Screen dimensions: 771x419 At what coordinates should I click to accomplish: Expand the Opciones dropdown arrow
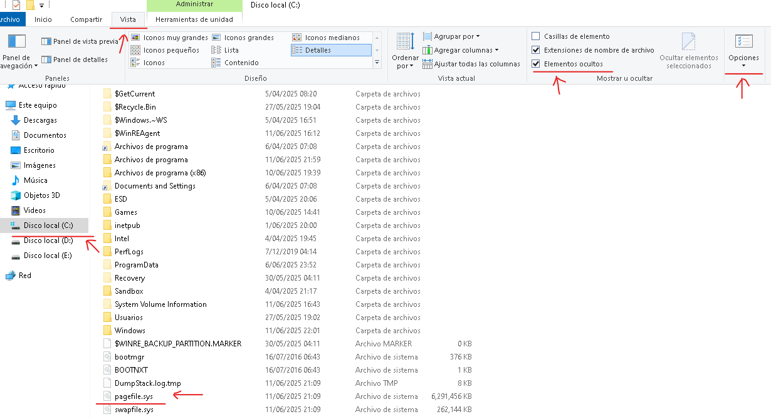pyautogui.click(x=743, y=66)
